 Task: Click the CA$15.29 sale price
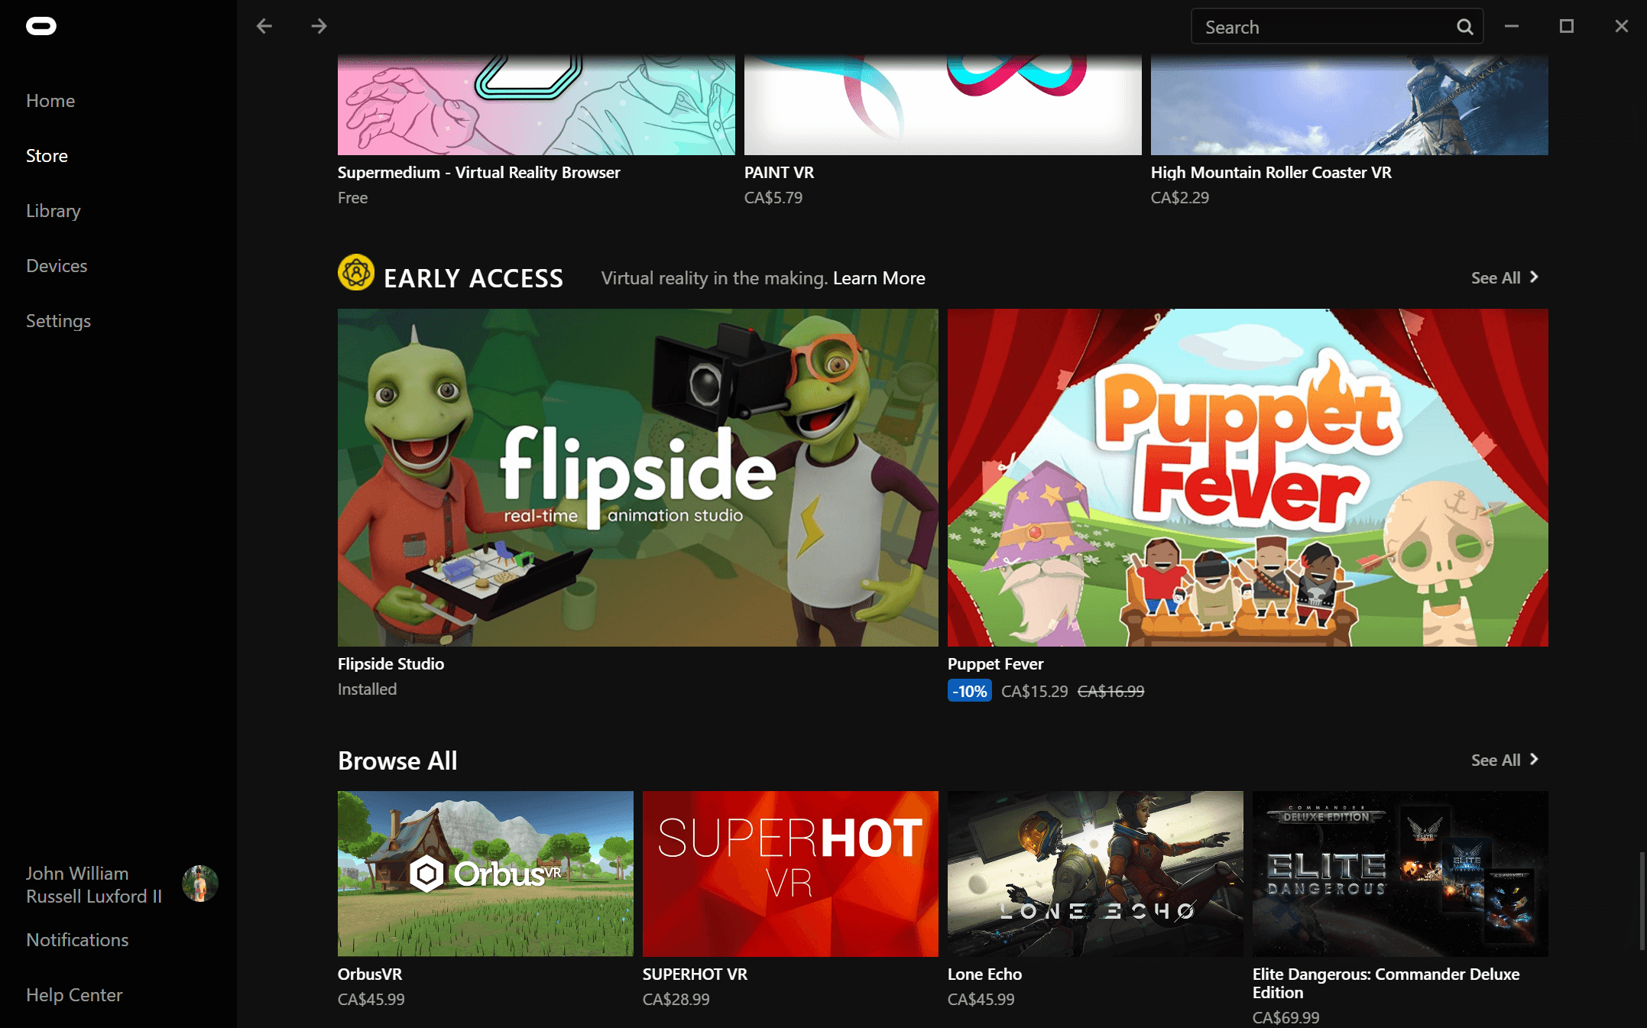click(x=1035, y=692)
